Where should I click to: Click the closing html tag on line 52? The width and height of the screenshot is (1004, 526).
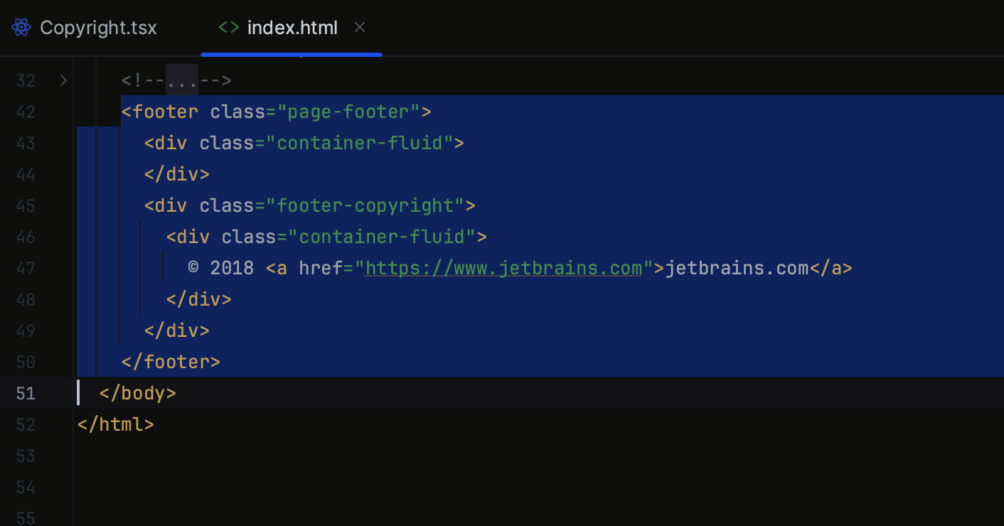click(115, 424)
